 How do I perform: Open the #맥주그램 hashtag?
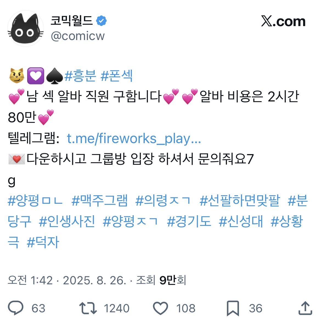[100, 201]
